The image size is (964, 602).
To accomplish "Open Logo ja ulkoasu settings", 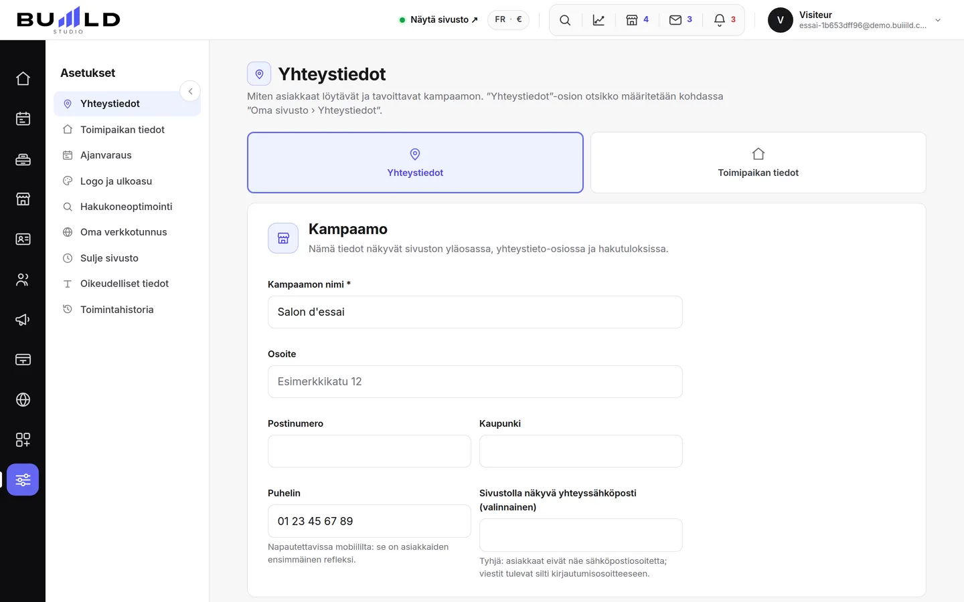I will (127, 181).
